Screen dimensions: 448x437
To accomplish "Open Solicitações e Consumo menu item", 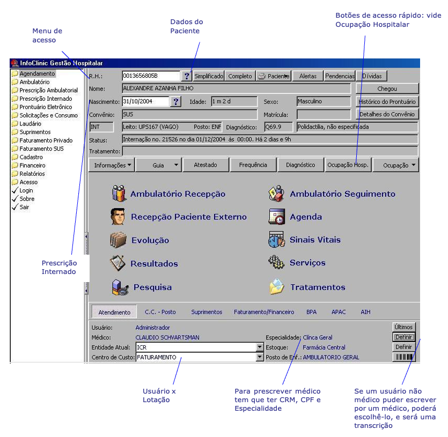I will click(45, 115).
